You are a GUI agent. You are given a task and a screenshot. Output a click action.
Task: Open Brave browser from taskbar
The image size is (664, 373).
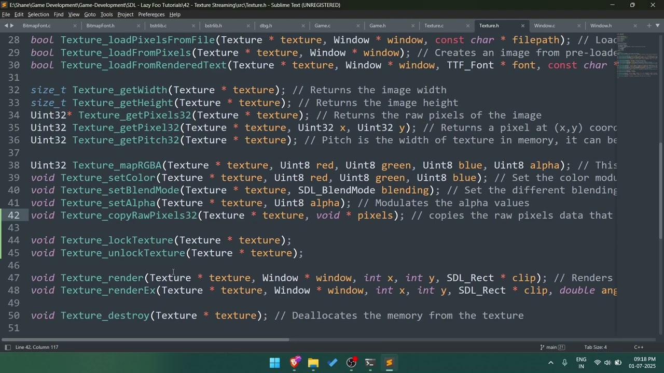click(294, 363)
